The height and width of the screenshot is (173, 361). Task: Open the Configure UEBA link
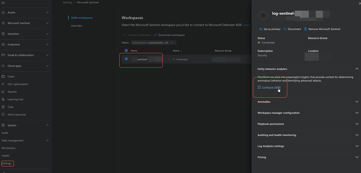pyautogui.click(x=271, y=87)
